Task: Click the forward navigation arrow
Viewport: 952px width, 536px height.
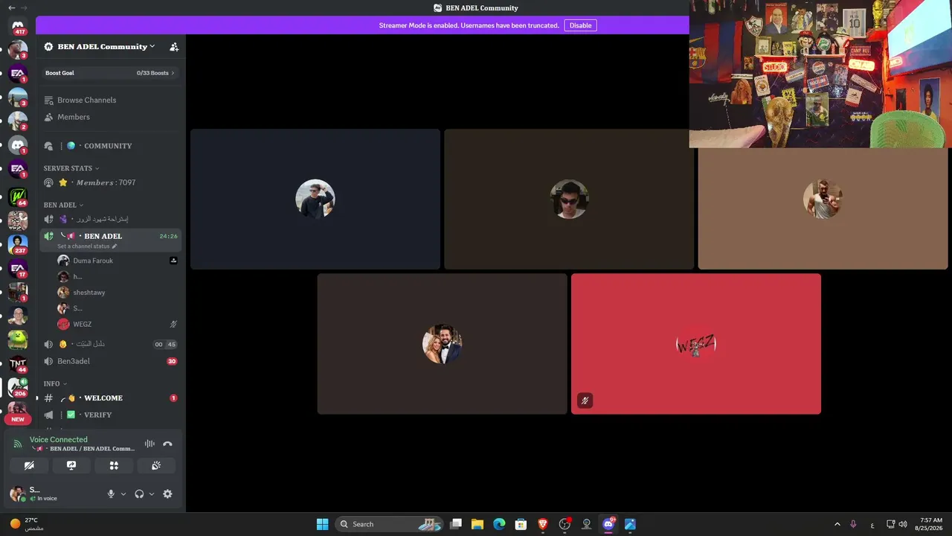Action: click(24, 7)
